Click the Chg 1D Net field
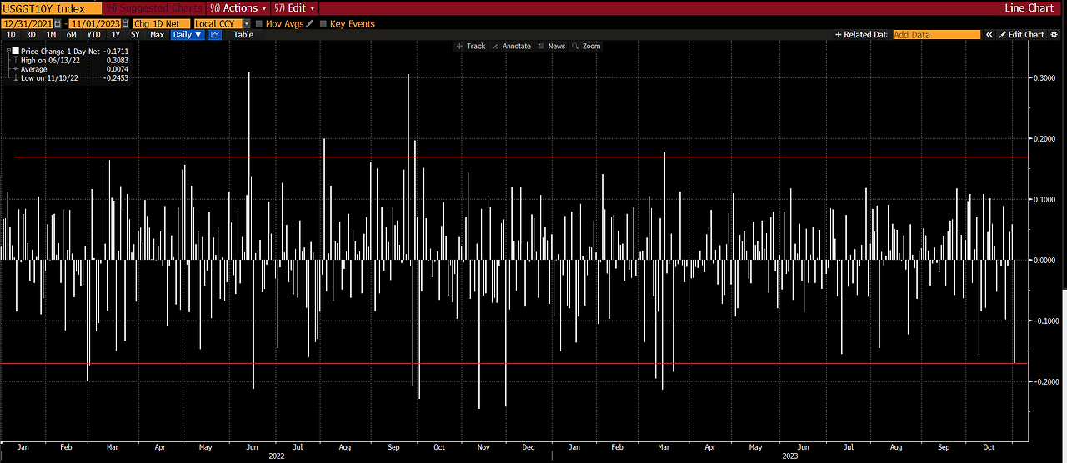1067x463 pixels. click(161, 24)
